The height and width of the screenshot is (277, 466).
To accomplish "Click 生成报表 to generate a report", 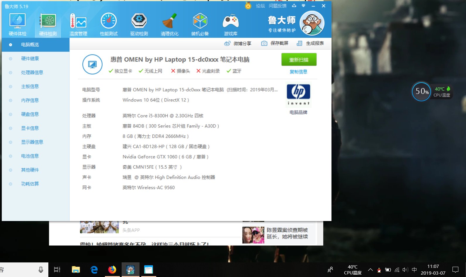I will point(310,43).
